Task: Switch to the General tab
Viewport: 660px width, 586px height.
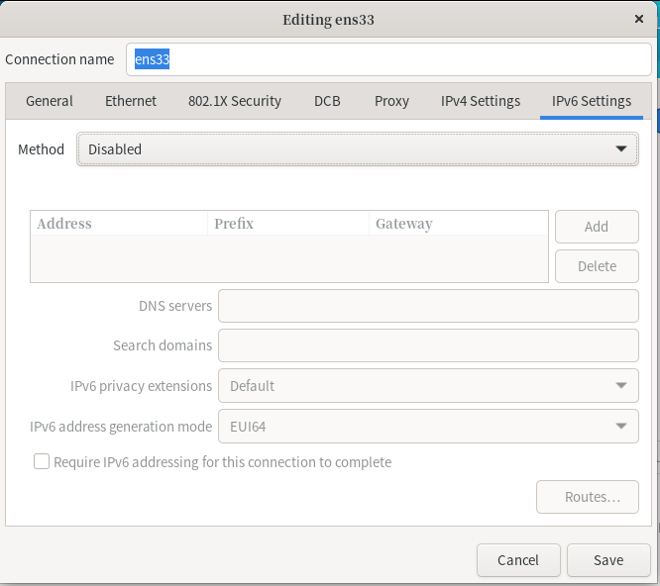Action: point(50,101)
